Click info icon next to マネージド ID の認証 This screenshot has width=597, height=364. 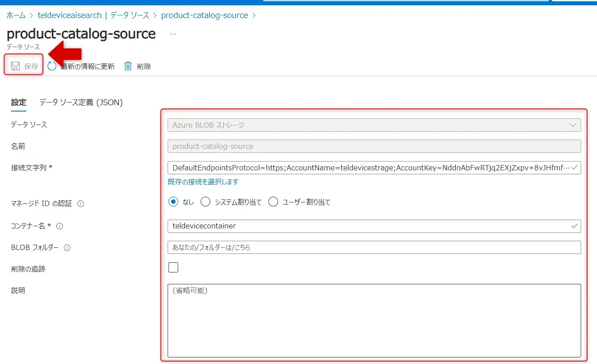point(81,204)
